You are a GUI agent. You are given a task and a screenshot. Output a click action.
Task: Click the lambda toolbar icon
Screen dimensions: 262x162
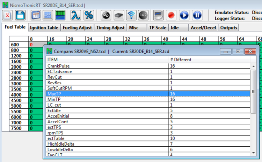coord(75,15)
